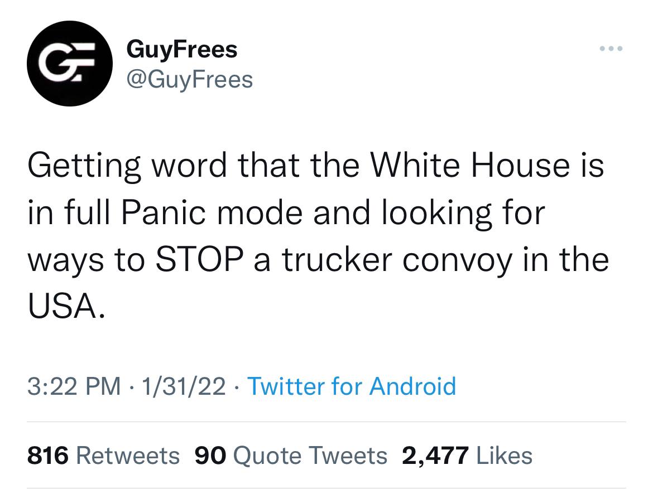
Task: Click the Quote Tweets label text
Action: pos(310,455)
